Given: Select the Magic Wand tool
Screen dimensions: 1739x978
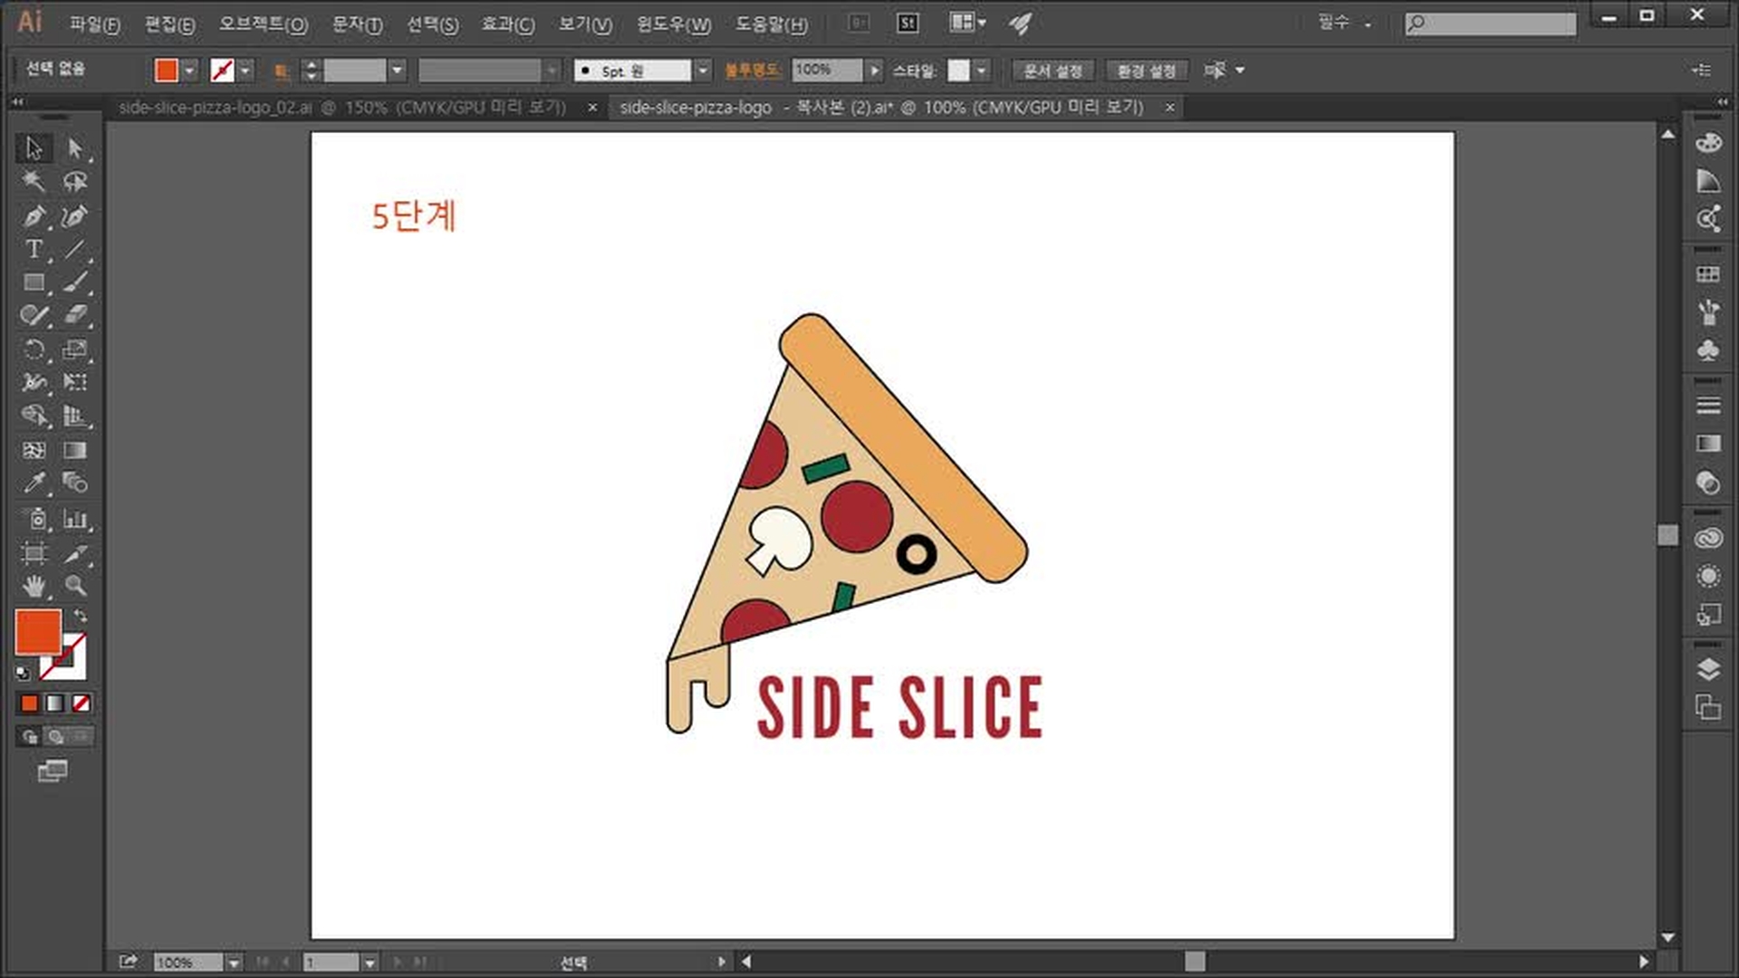Looking at the screenshot, I should click(34, 181).
